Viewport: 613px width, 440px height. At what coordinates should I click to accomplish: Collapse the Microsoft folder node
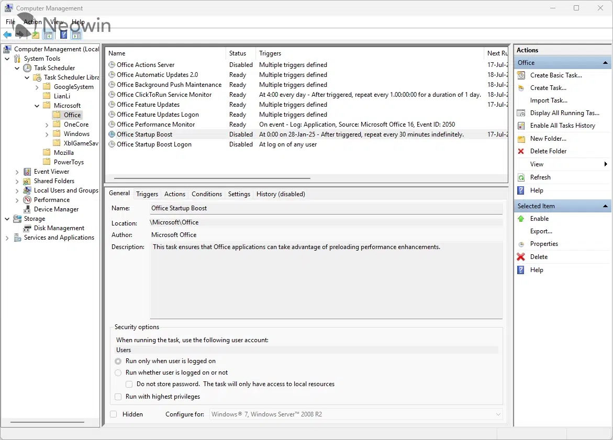click(37, 106)
